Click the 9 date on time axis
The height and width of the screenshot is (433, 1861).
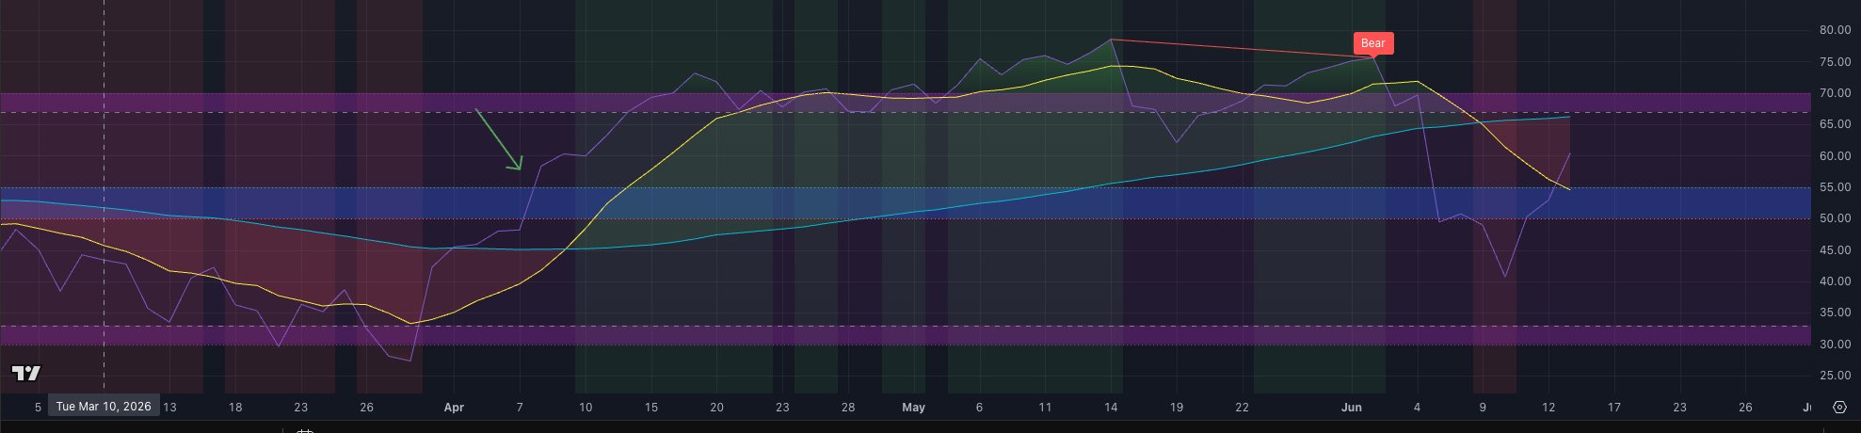(x=1483, y=408)
